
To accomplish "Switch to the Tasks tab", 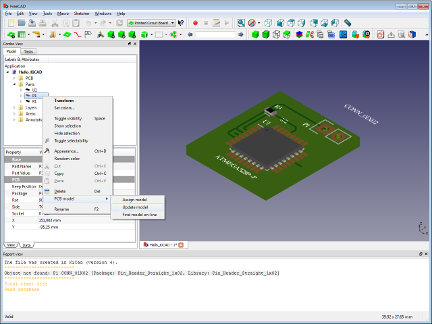I will pos(28,51).
